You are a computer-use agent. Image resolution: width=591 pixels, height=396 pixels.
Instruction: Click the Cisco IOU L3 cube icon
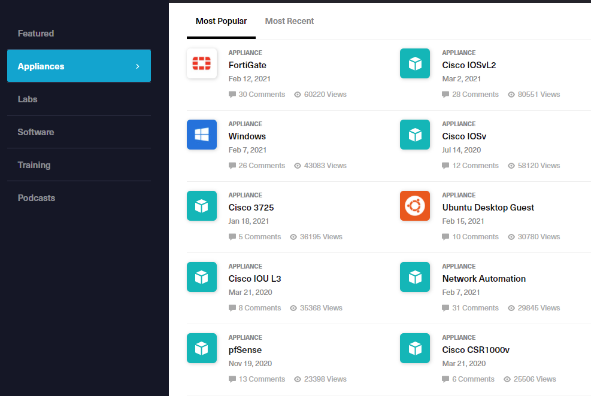point(202,277)
